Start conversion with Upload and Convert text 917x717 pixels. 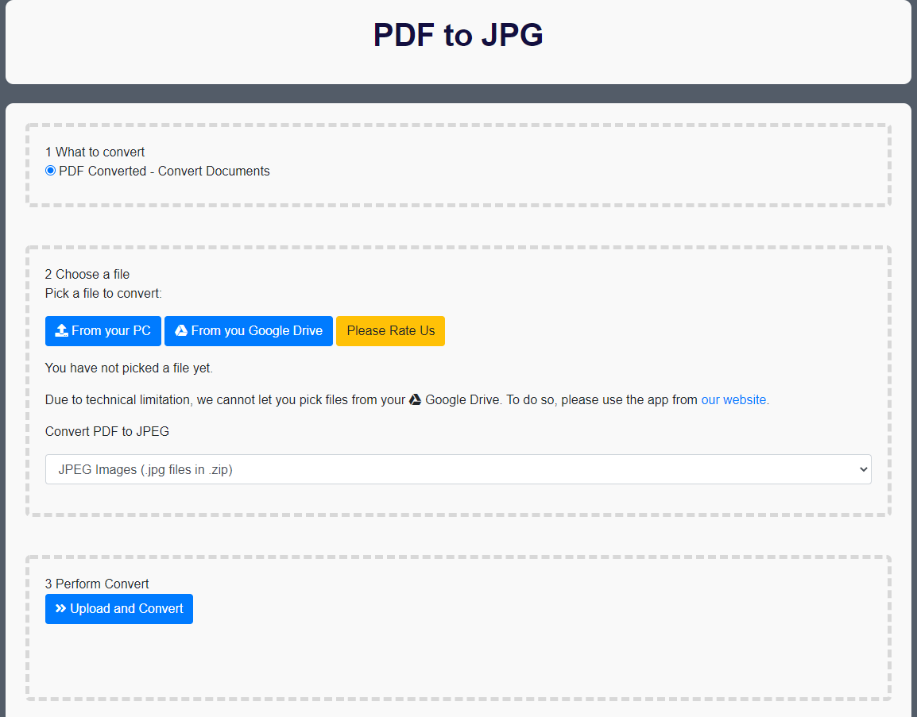[126, 609]
